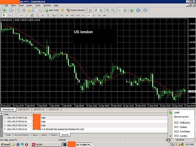
Task: Open the Help menu
Action: 56,5
